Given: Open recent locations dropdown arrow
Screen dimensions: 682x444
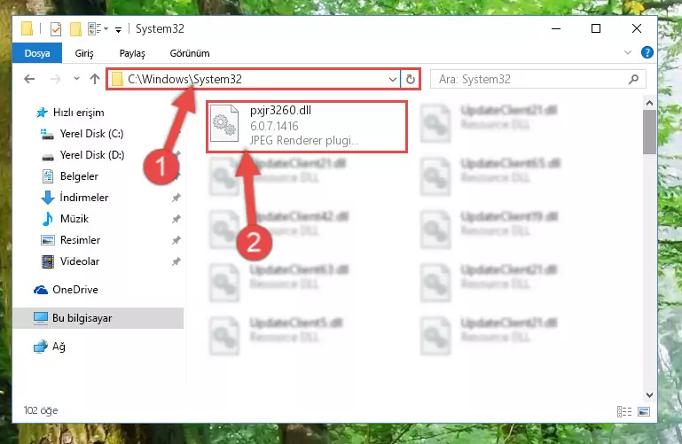Looking at the screenshot, I should pyautogui.click(x=76, y=79).
